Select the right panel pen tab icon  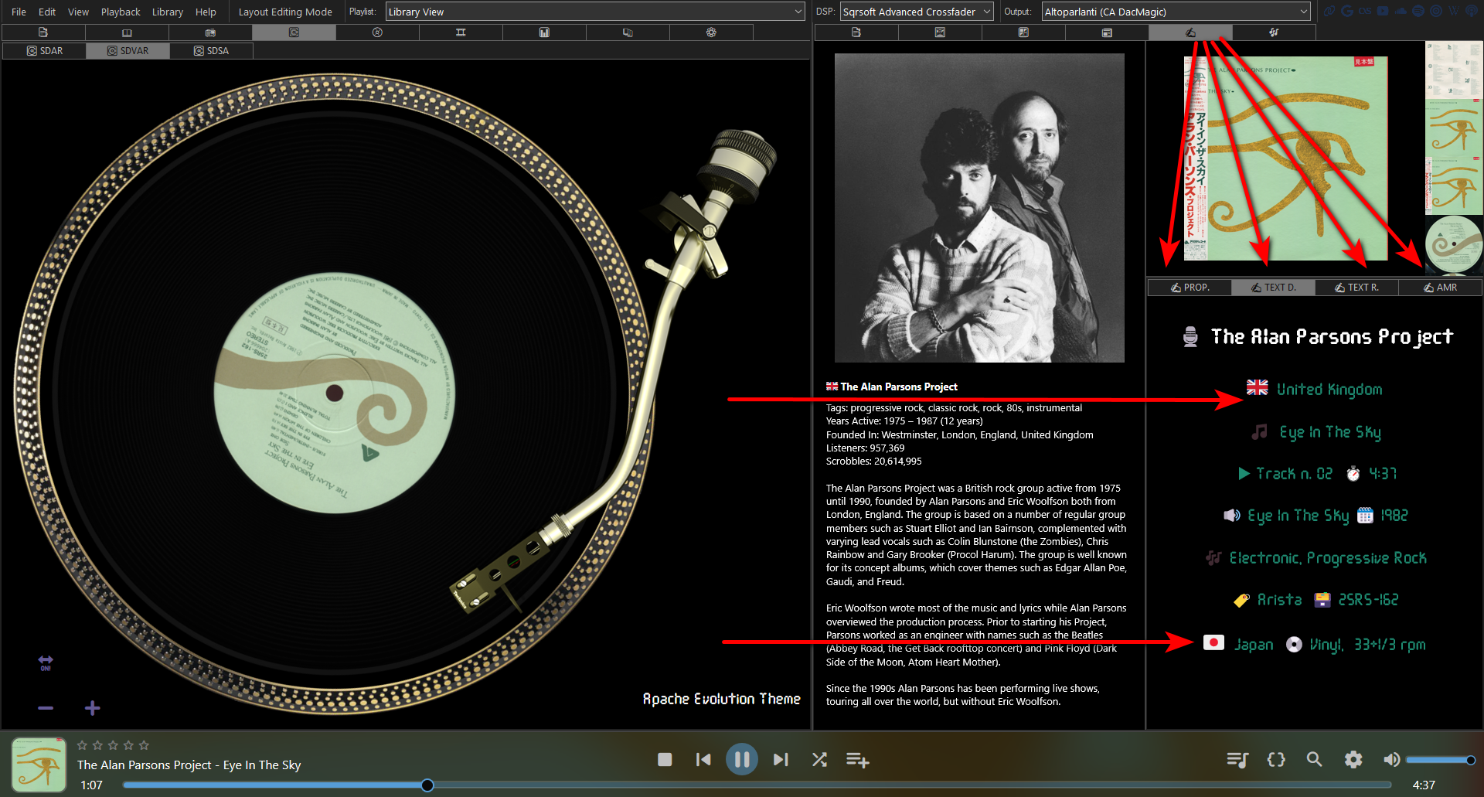click(1190, 32)
